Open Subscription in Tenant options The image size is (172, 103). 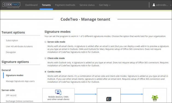[12, 40]
